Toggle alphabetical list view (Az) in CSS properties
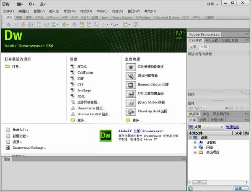 tap(197, 108)
